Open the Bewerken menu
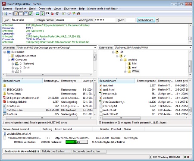 pyautogui.click(x=21, y=9)
